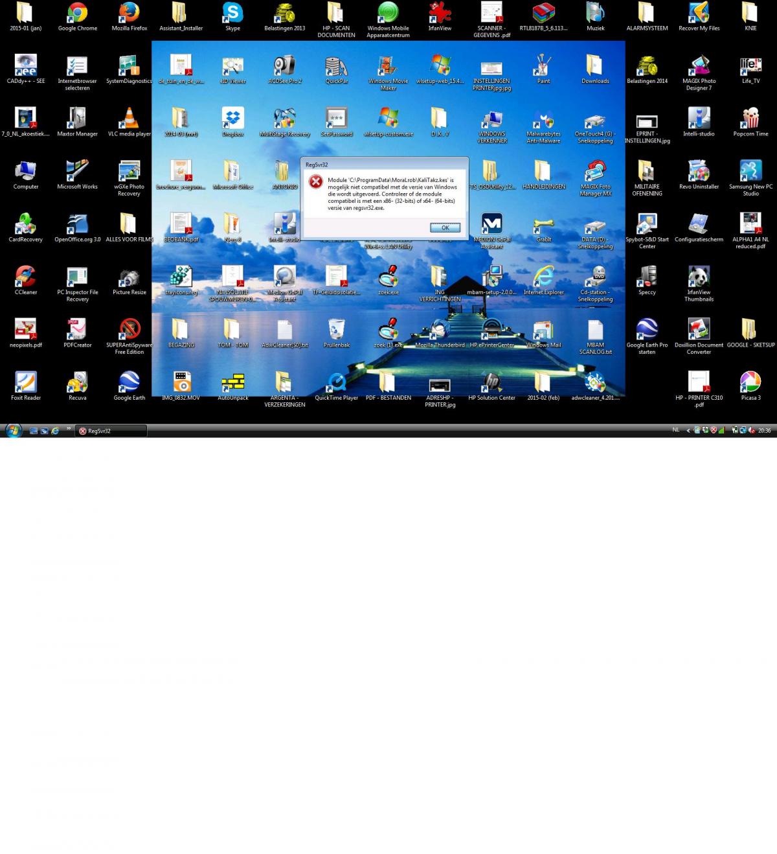Launch Microsoft Works
This screenshot has width=777, height=854.
click(x=77, y=175)
